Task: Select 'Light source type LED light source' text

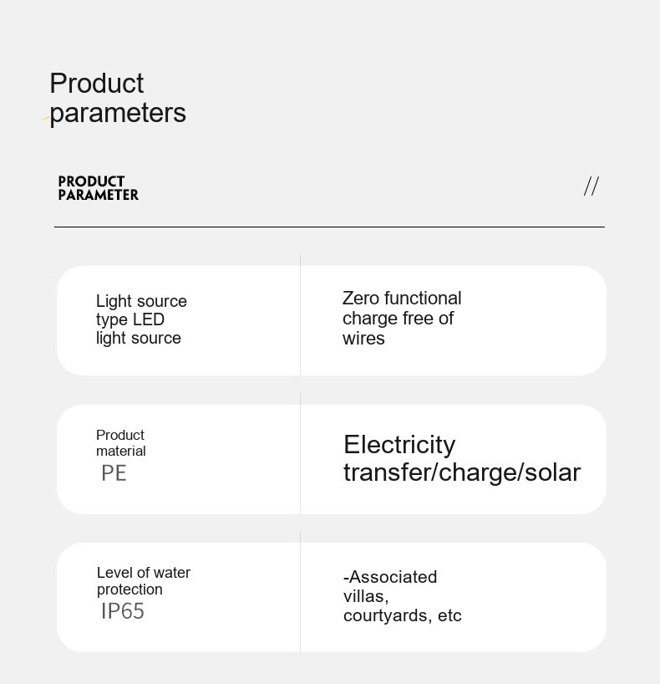Action: coord(141,319)
